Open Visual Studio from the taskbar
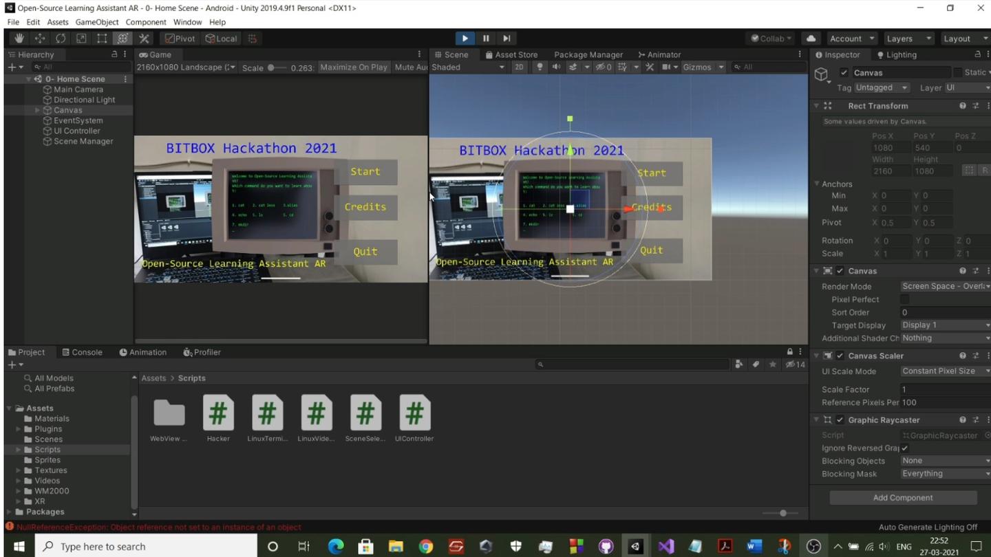 665,547
